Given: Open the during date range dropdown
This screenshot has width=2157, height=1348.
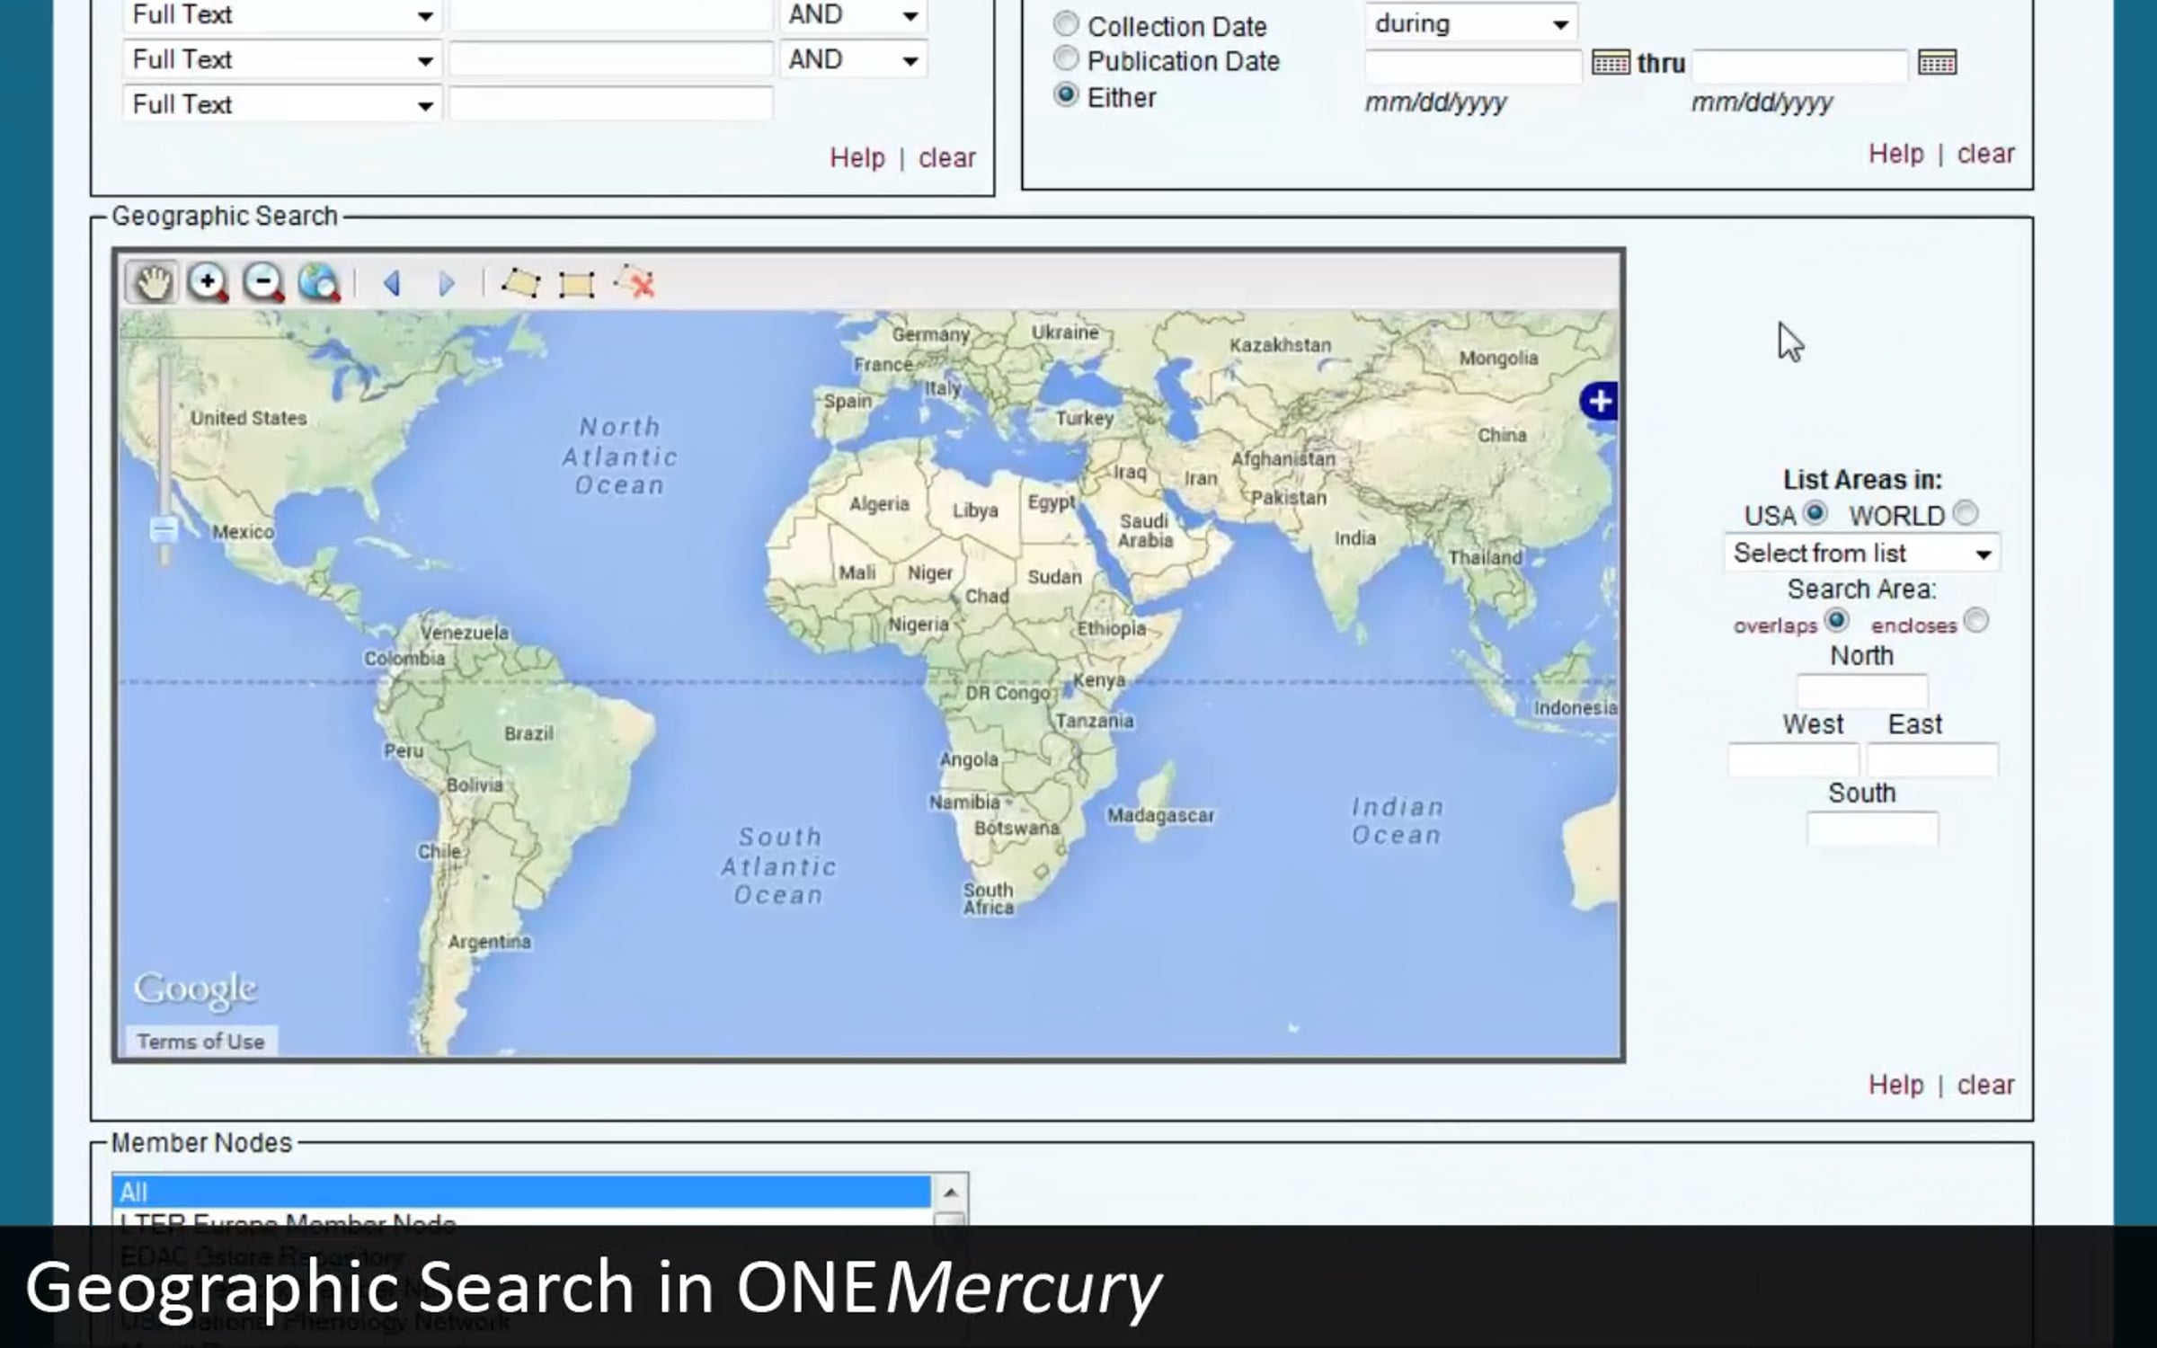Looking at the screenshot, I should coord(1471,24).
